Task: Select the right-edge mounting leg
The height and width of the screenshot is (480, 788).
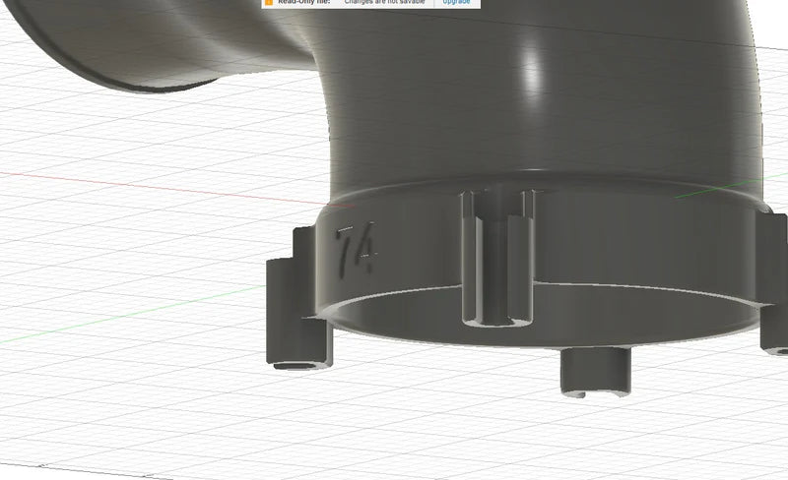Action: 773,285
